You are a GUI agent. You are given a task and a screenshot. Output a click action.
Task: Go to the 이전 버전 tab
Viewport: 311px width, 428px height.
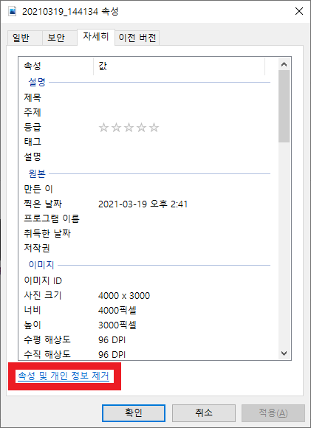click(x=137, y=38)
